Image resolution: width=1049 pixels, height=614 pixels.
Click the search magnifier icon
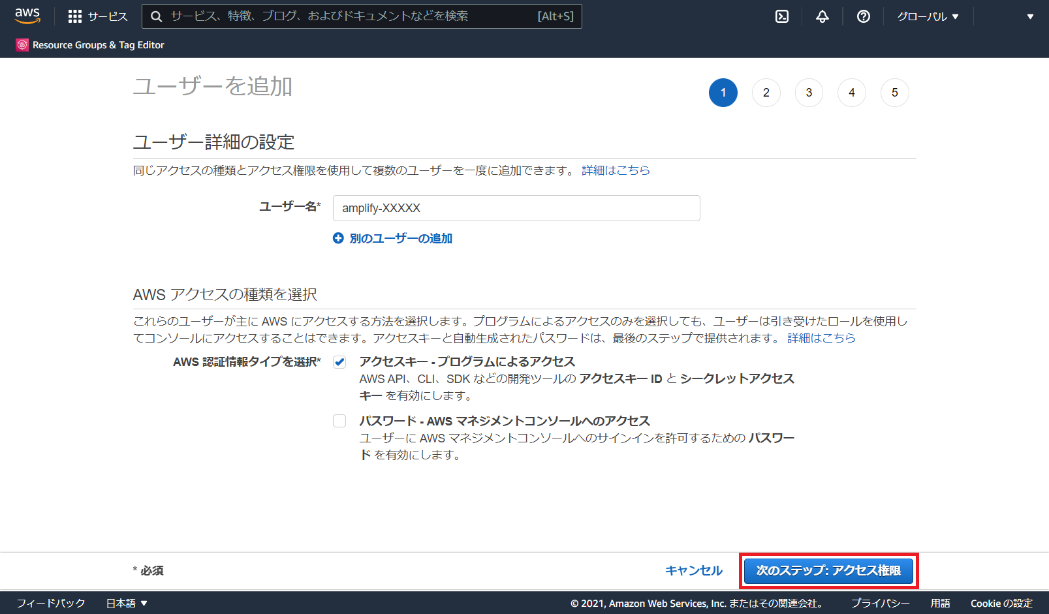(x=157, y=16)
